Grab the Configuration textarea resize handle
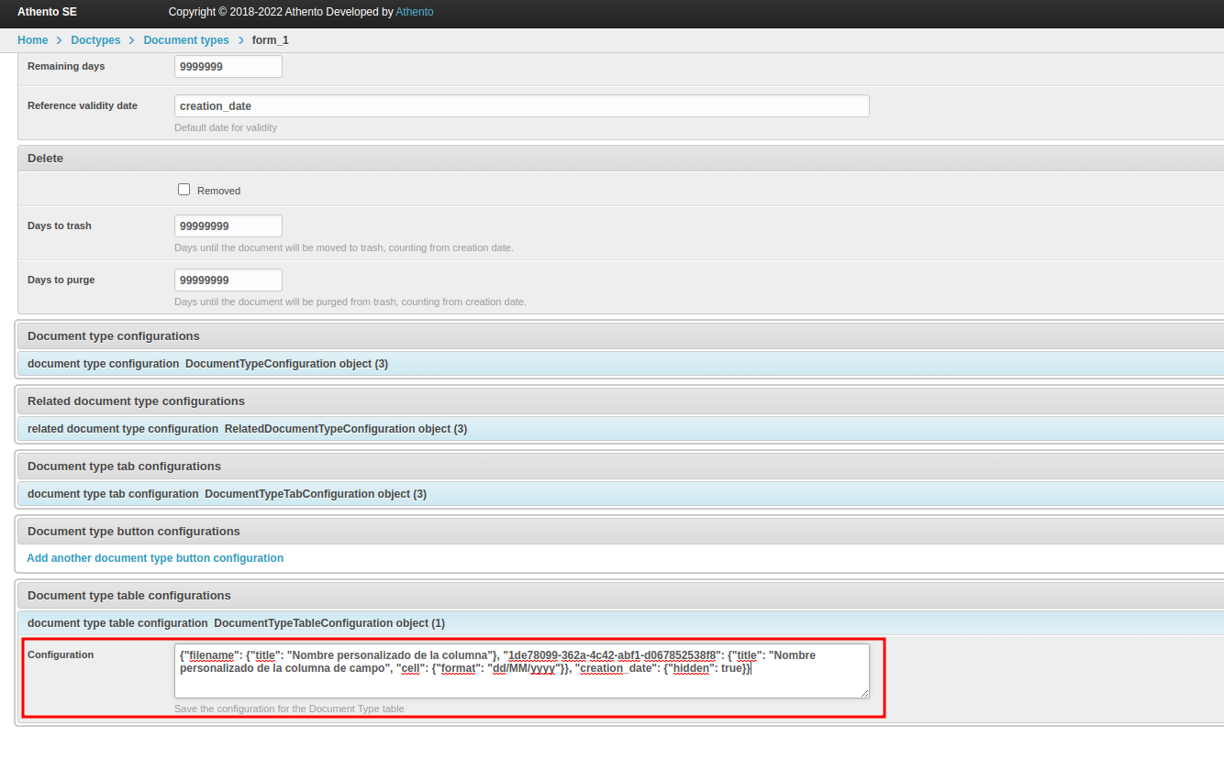This screenshot has height=770, width=1224. pyautogui.click(x=864, y=694)
